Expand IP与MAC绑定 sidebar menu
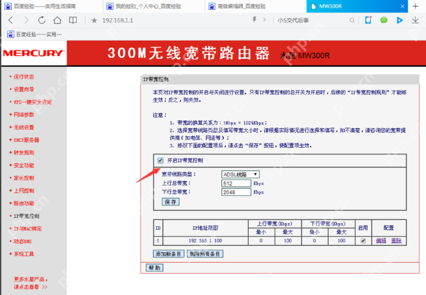 [x=28, y=229]
